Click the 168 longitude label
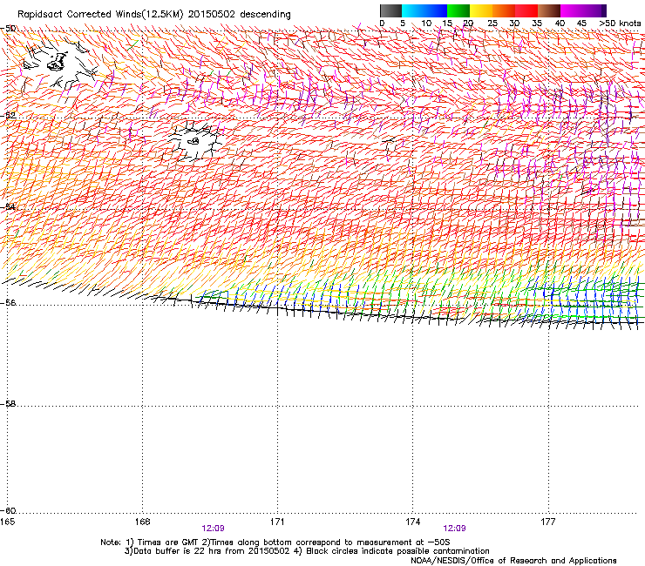645x566 pixels. pos(142,522)
